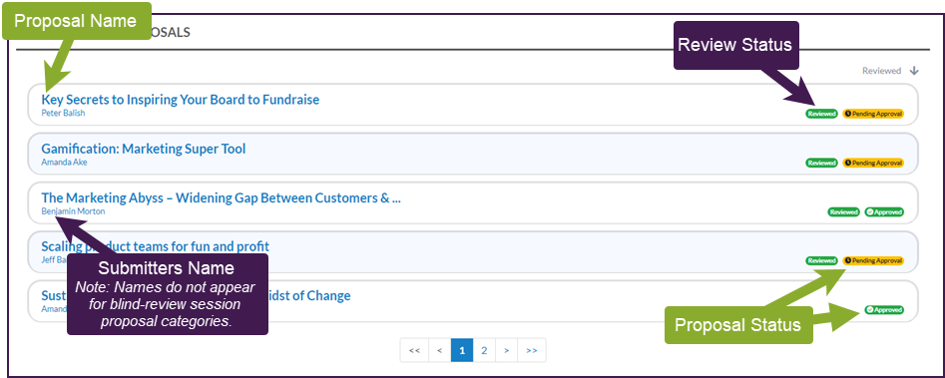Click Pending Approval badge on Gamification row

873,163
